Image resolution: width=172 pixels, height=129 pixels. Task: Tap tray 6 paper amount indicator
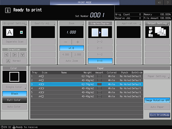point(99,96)
